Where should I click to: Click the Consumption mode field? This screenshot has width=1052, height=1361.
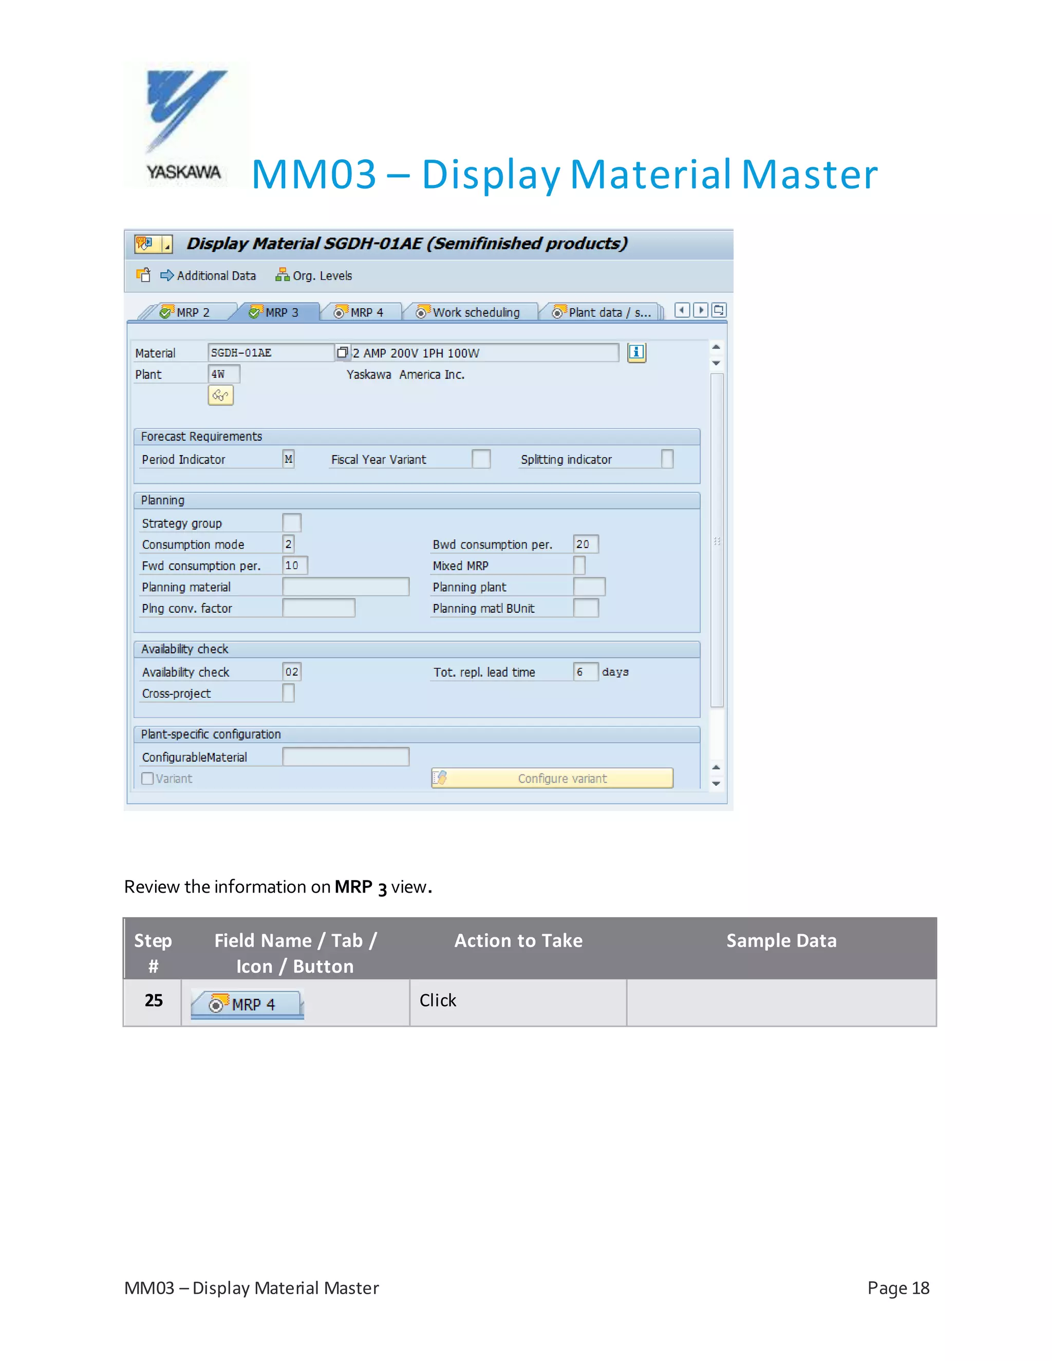point(288,544)
